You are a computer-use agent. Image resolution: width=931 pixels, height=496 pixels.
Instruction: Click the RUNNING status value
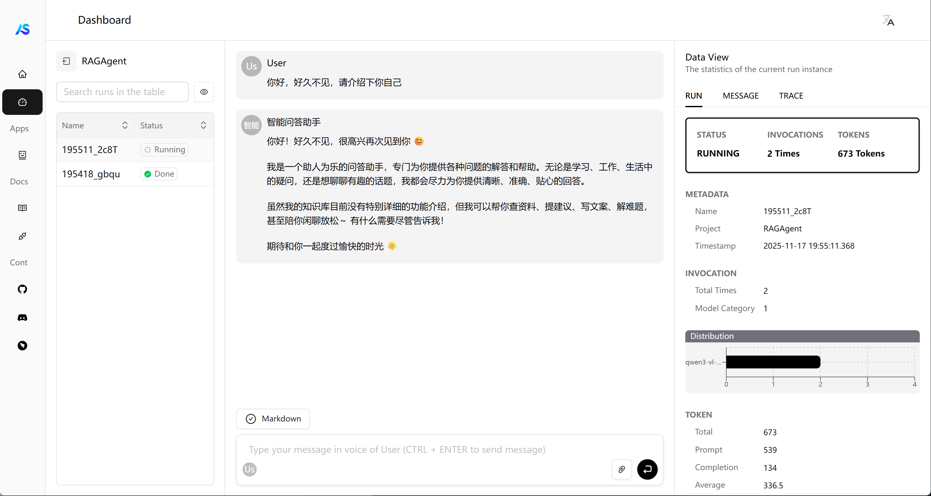click(718, 153)
